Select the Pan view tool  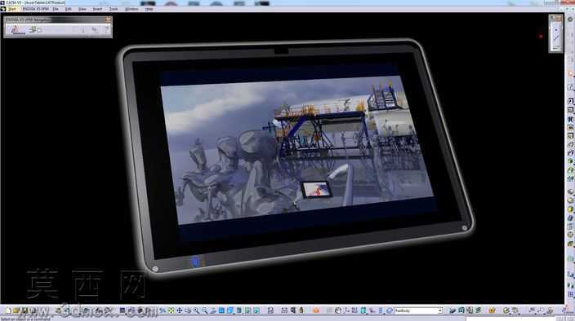[x=180, y=310]
